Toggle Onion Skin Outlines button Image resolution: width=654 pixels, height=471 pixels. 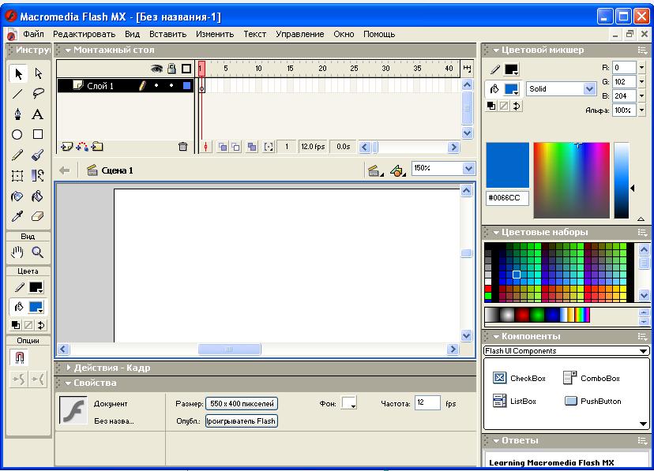(236, 147)
